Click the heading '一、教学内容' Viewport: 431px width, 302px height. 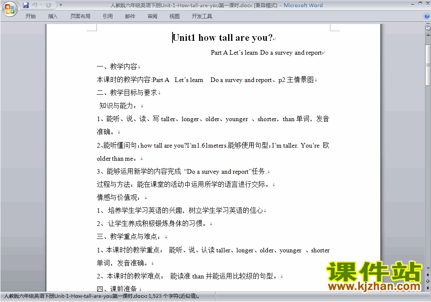pyautogui.click(x=117, y=66)
